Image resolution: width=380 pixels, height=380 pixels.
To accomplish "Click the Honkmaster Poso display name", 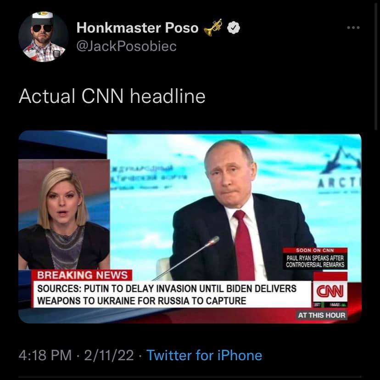I will (x=137, y=28).
